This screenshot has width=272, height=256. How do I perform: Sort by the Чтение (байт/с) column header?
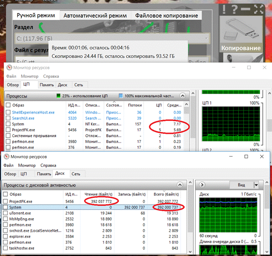99,194
